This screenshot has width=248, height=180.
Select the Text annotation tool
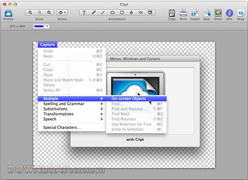click(x=84, y=13)
